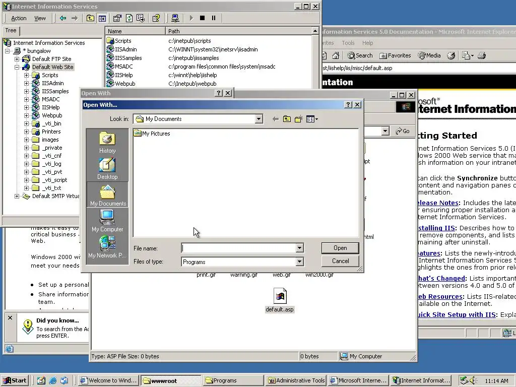This screenshot has height=387, width=516.
Task: Click the Refresh icon in IIS toolbar
Action: (x=129, y=18)
